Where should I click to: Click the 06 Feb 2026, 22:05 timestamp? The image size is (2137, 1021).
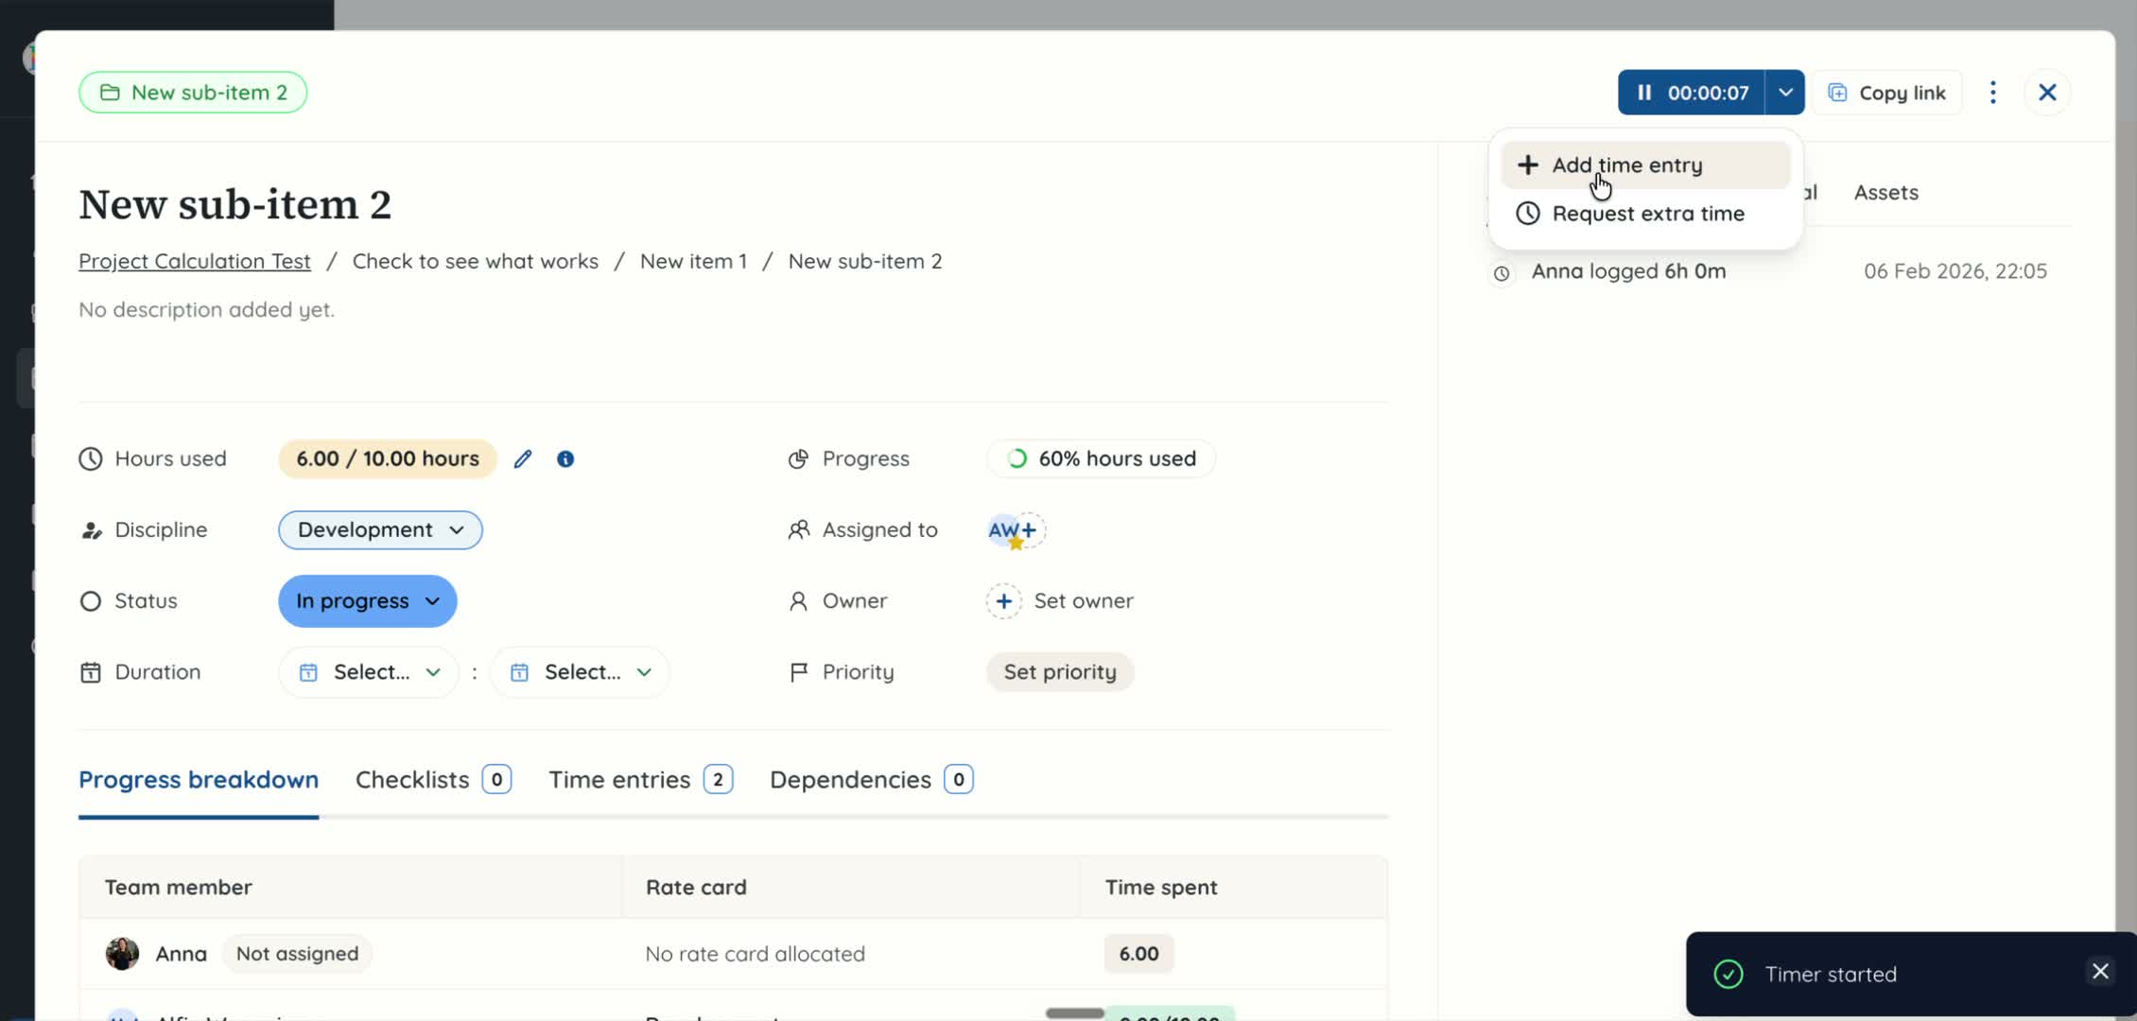click(1955, 272)
